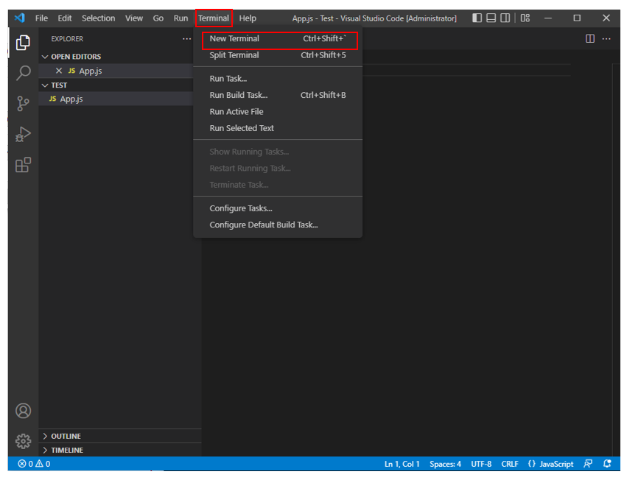Select Configure Default Build Task... item
The image size is (627, 480).
click(278, 225)
